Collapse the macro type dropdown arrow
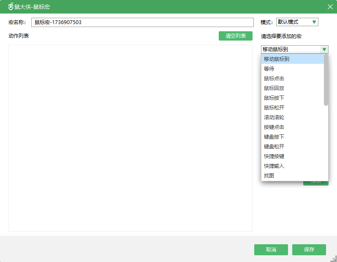 pyautogui.click(x=324, y=49)
